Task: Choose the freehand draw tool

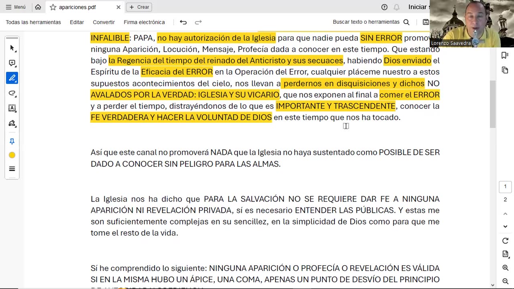Action: (12, 93)
